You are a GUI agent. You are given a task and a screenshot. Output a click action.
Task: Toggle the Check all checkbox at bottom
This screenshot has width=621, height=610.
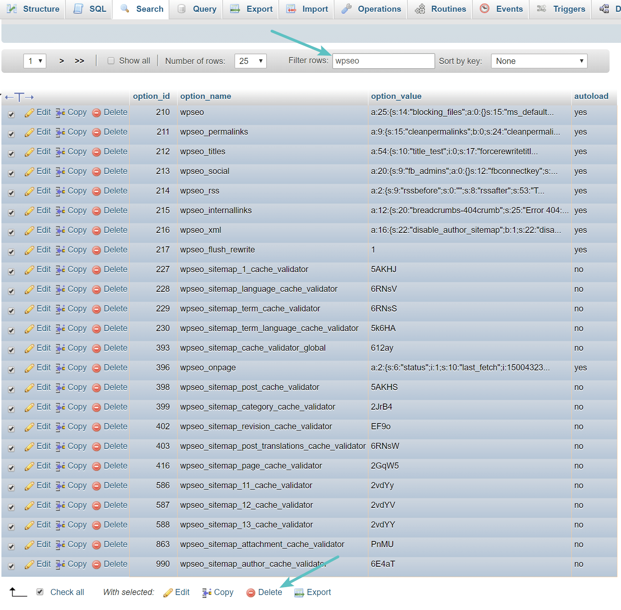pyautogui.click(x=40, y=591)
